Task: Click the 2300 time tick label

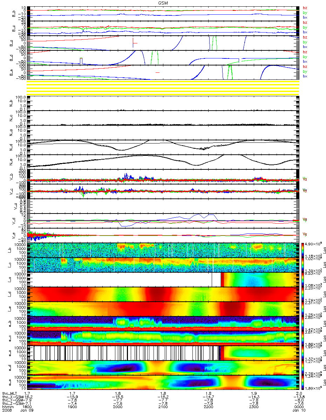Action: [253, 407]
